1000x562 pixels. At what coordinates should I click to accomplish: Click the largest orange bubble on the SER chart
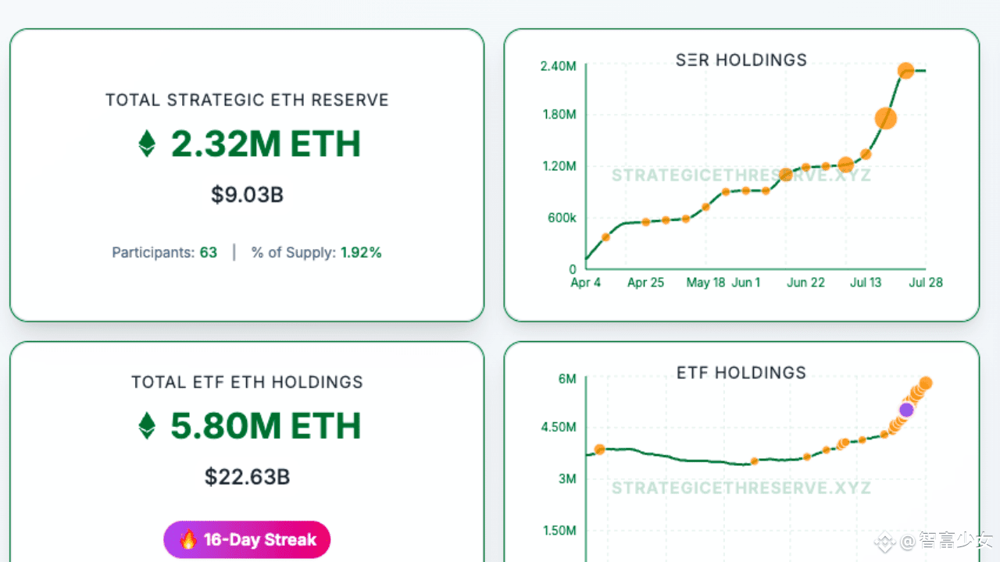[x=886, y=119]
